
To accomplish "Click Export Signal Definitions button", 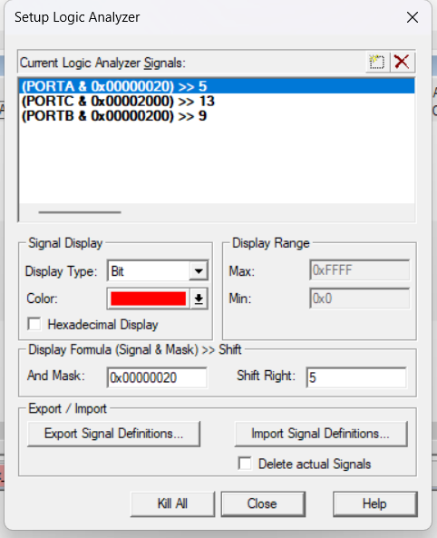I will click(x=113, y=434).
